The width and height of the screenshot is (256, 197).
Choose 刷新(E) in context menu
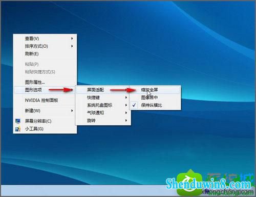45,54
